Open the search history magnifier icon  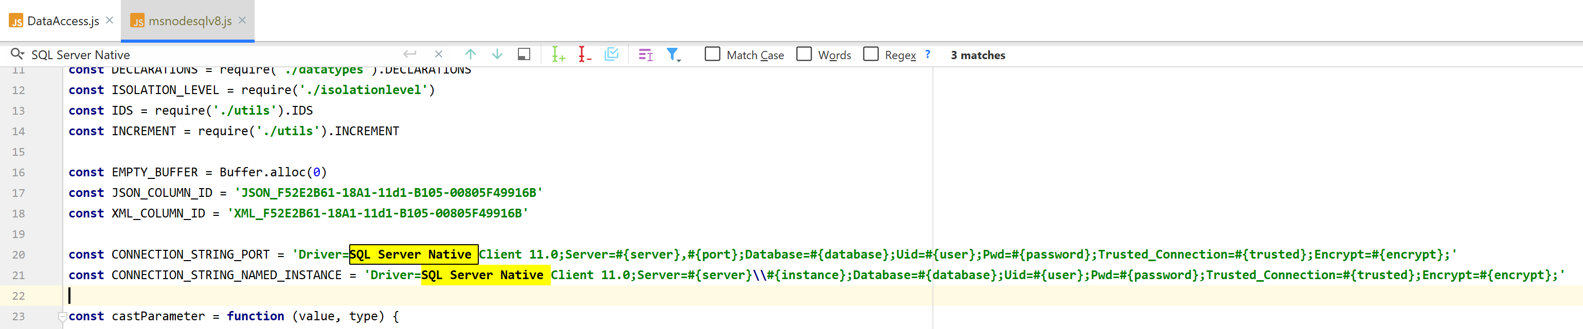(17, 54)
